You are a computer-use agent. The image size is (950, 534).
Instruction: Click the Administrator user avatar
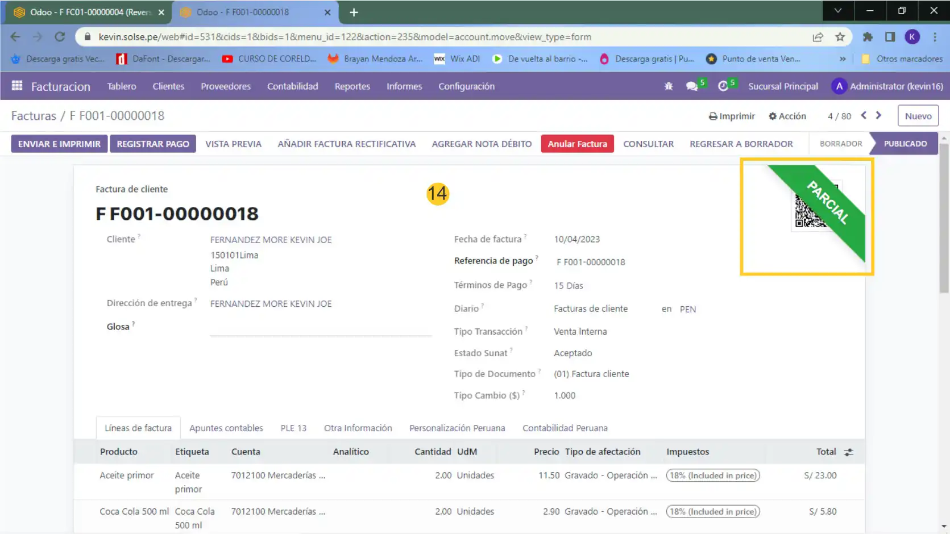point(839,86)
